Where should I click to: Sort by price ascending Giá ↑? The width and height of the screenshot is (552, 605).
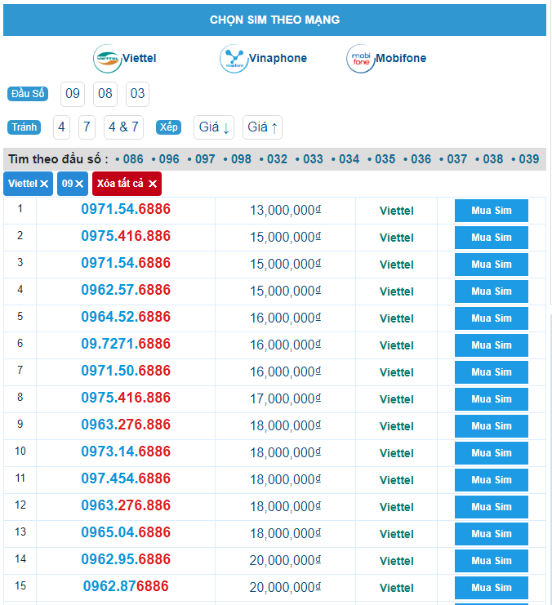tap(262, 127)
